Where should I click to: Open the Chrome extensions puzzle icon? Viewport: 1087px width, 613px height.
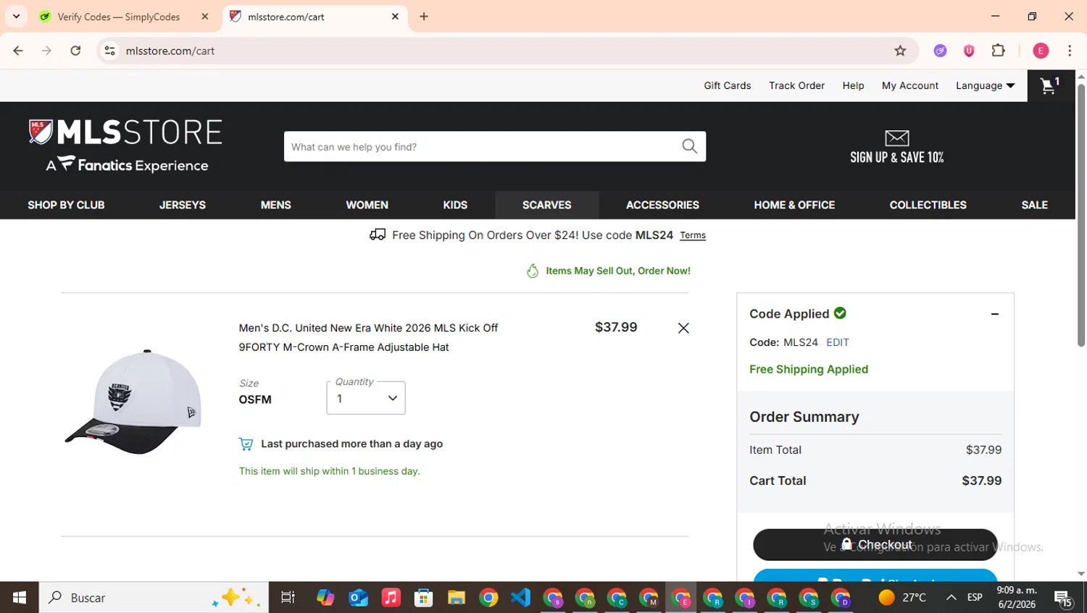(x=998, y=51)
